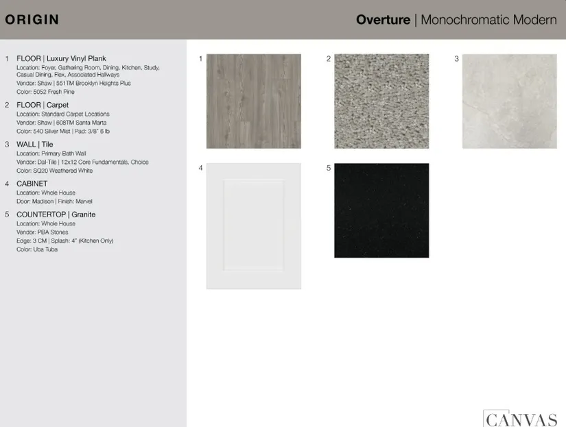
Task: Click the Luxury Vinyl Plank wood swatch
Action: (x=253, y=101)
